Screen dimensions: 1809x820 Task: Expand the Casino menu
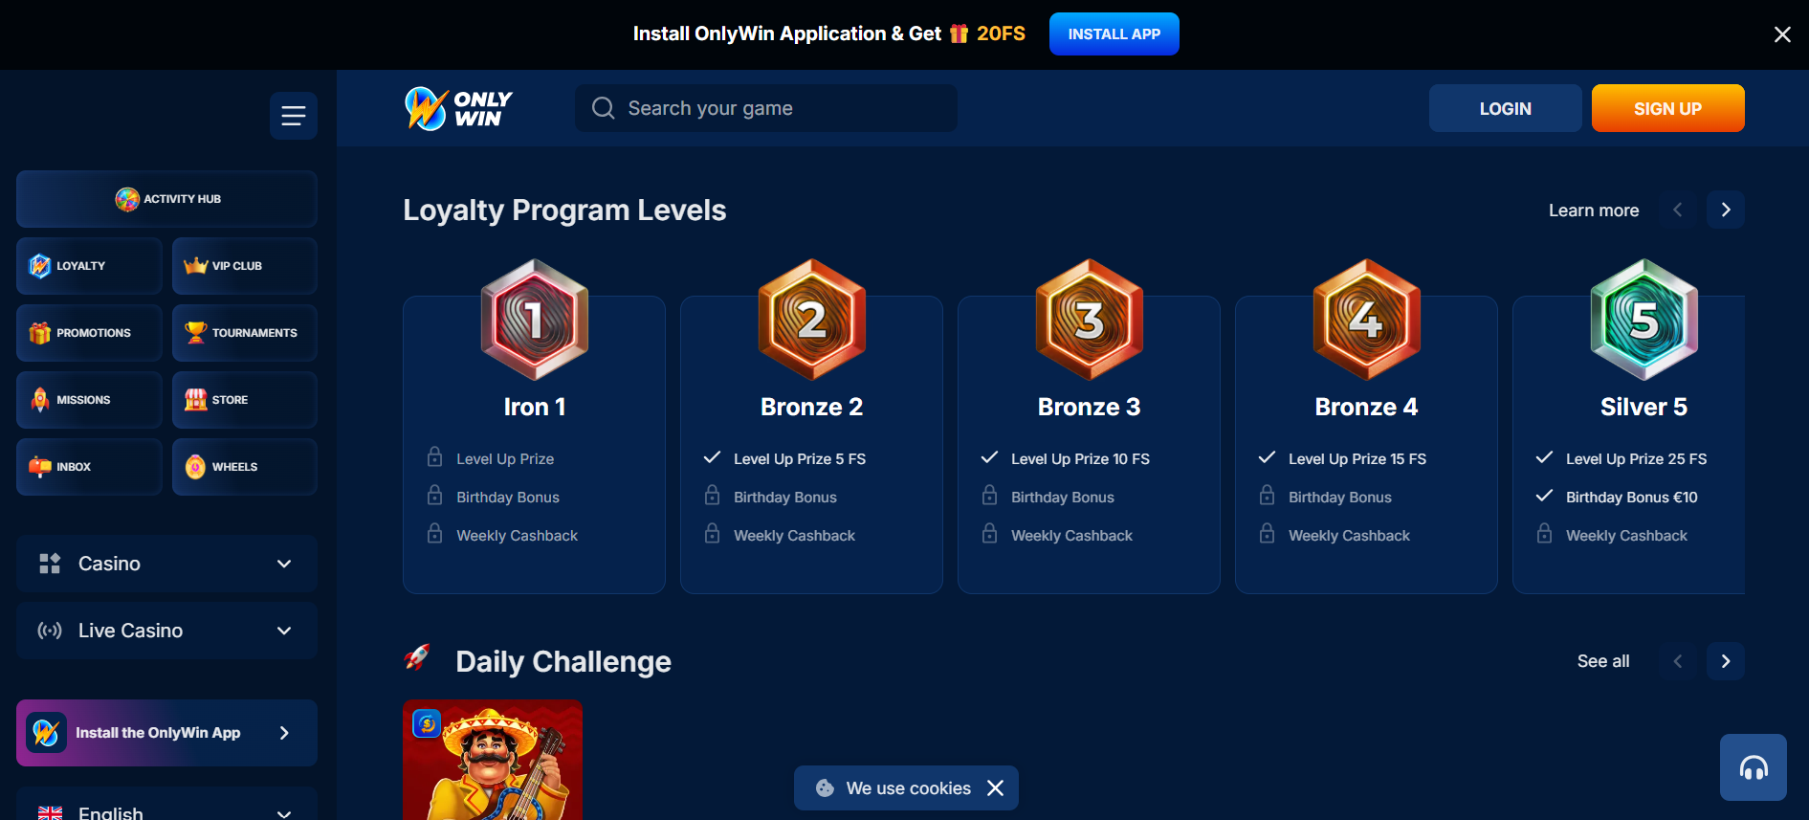point(166,564)
